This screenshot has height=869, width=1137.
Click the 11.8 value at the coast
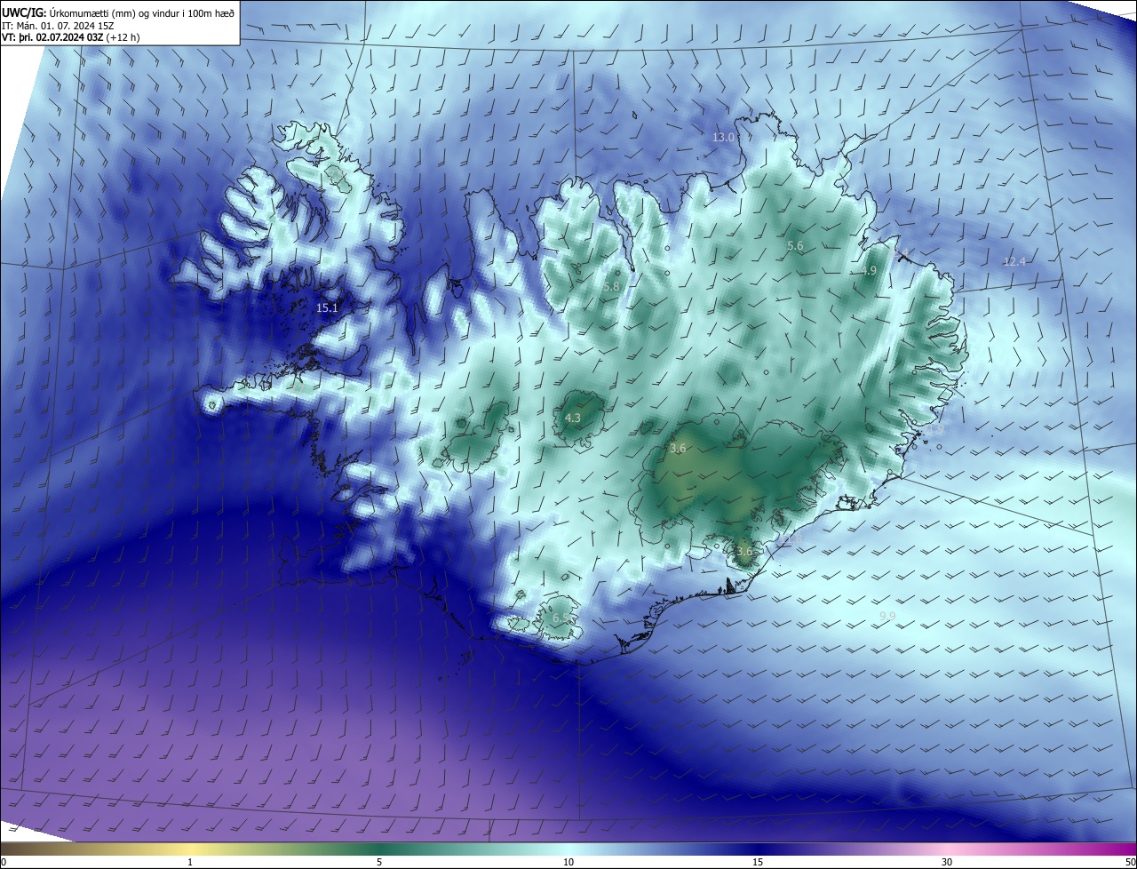[x=791, y=538]
